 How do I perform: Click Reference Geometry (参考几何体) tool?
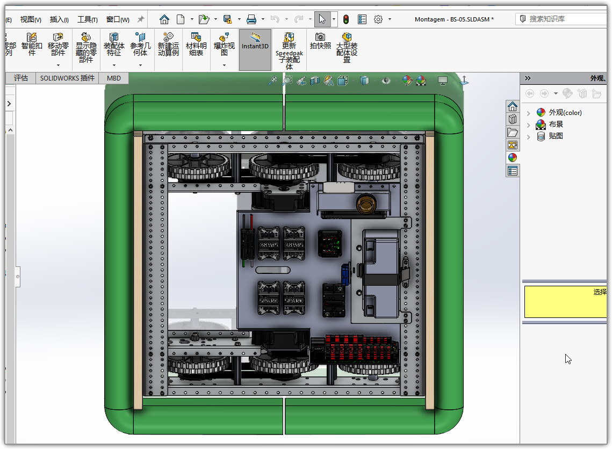[140, 44]
